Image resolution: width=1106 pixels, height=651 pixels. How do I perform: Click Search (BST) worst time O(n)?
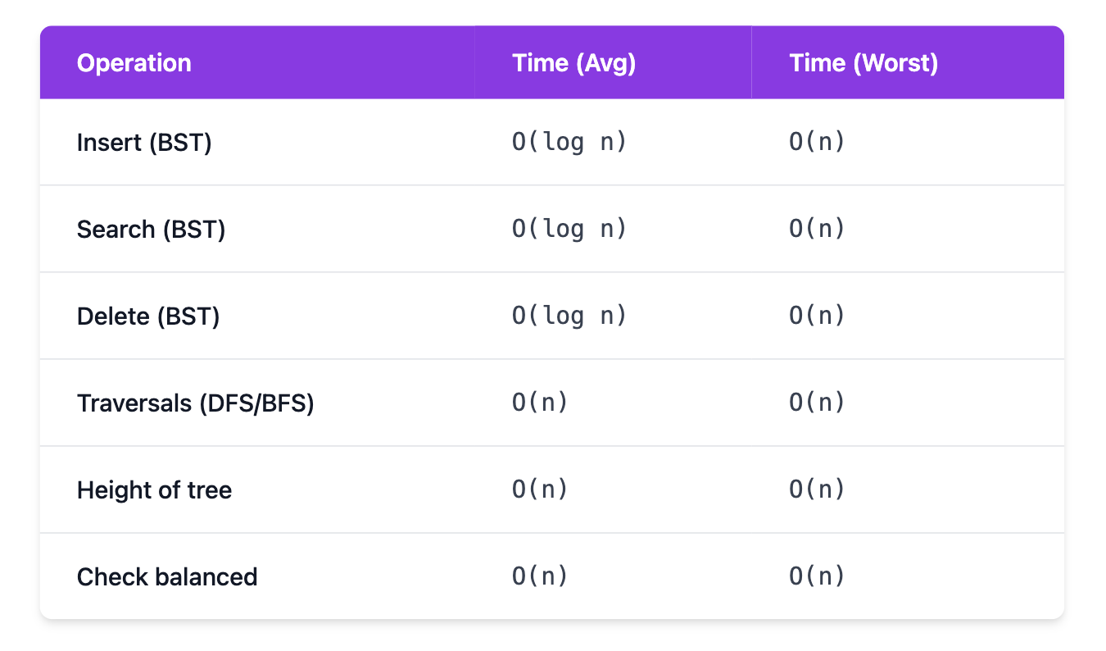tap(817, 230)
